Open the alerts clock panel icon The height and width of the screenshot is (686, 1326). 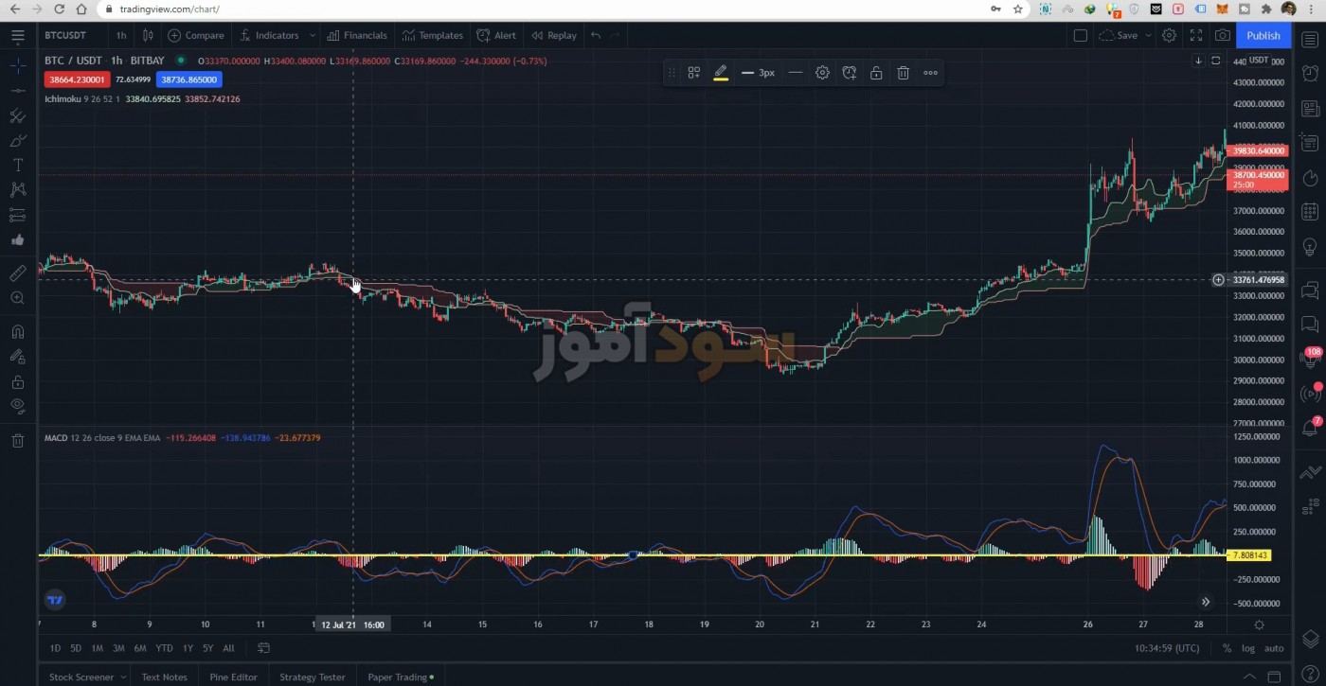tap(1310, 73)
